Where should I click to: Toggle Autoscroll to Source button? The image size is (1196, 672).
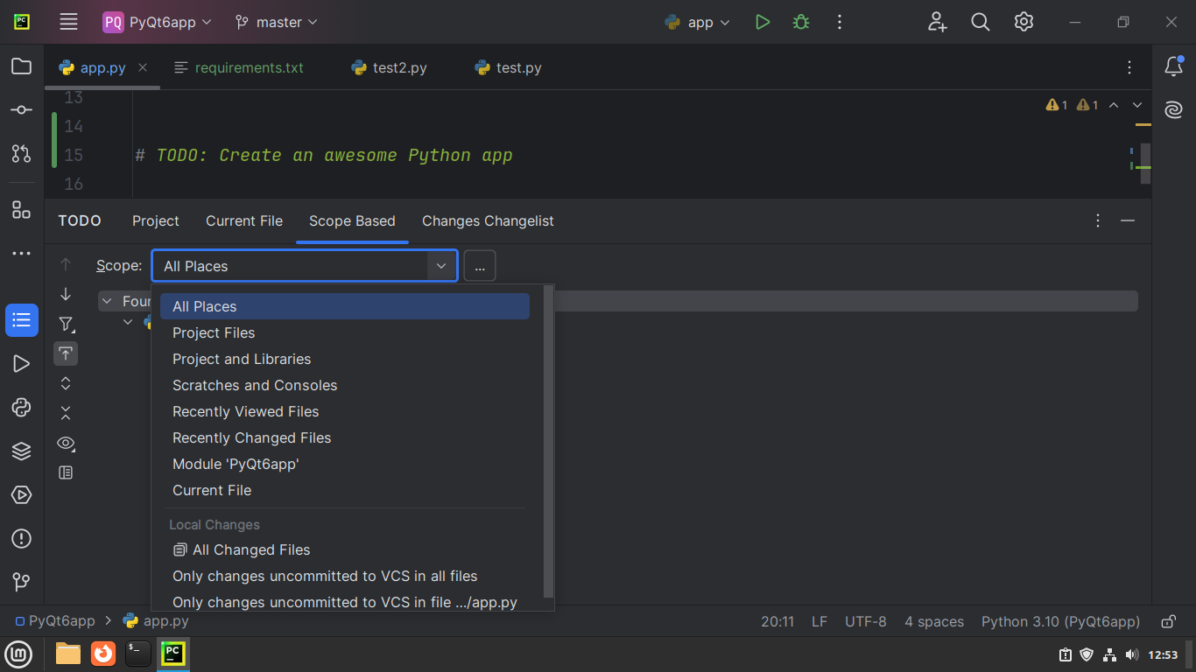pyautogui.click(x=66, y=353)
